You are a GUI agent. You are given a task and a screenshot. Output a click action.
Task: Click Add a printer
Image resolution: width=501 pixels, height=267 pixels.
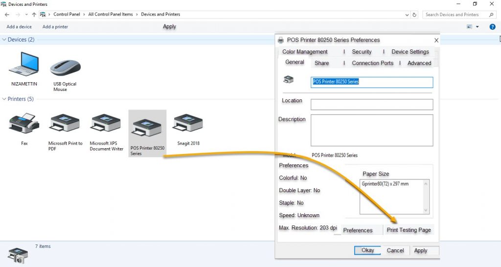point(55,27)
